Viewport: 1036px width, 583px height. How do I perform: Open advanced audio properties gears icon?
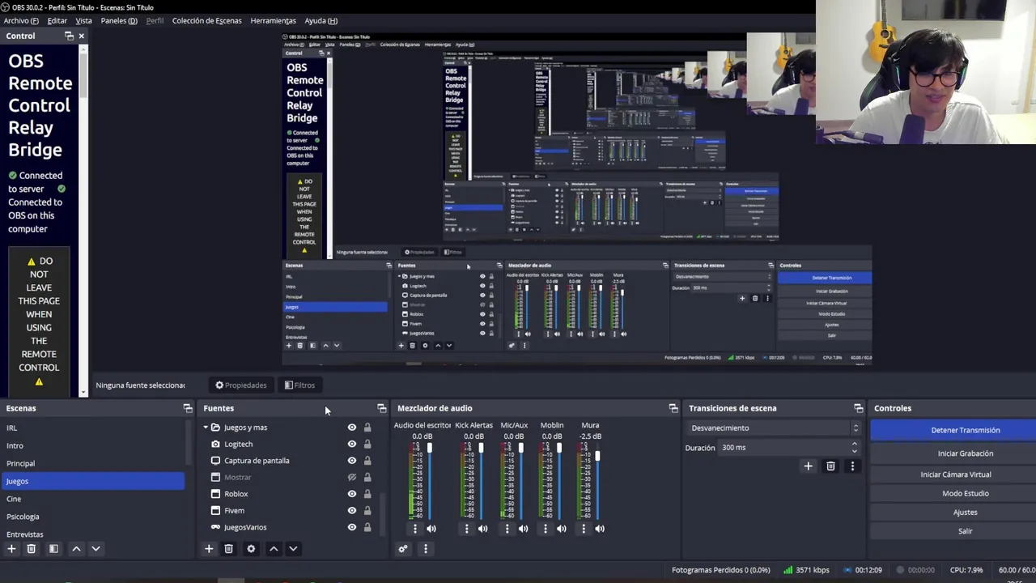(x=403, y=549)
